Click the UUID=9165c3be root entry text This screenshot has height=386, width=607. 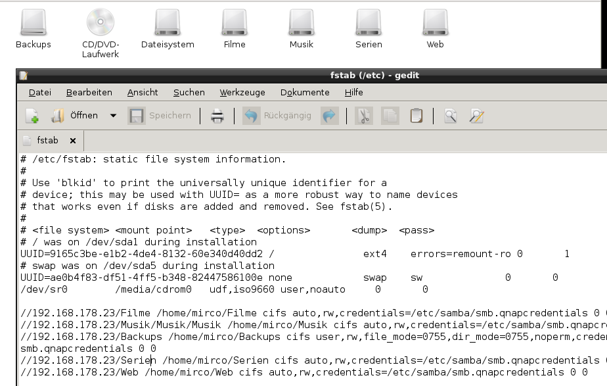(x=141, y=254)
